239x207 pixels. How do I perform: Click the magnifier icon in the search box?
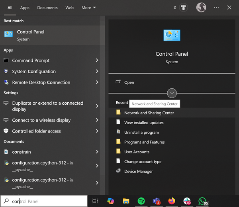pyautogui.click(x=6, y=201)
